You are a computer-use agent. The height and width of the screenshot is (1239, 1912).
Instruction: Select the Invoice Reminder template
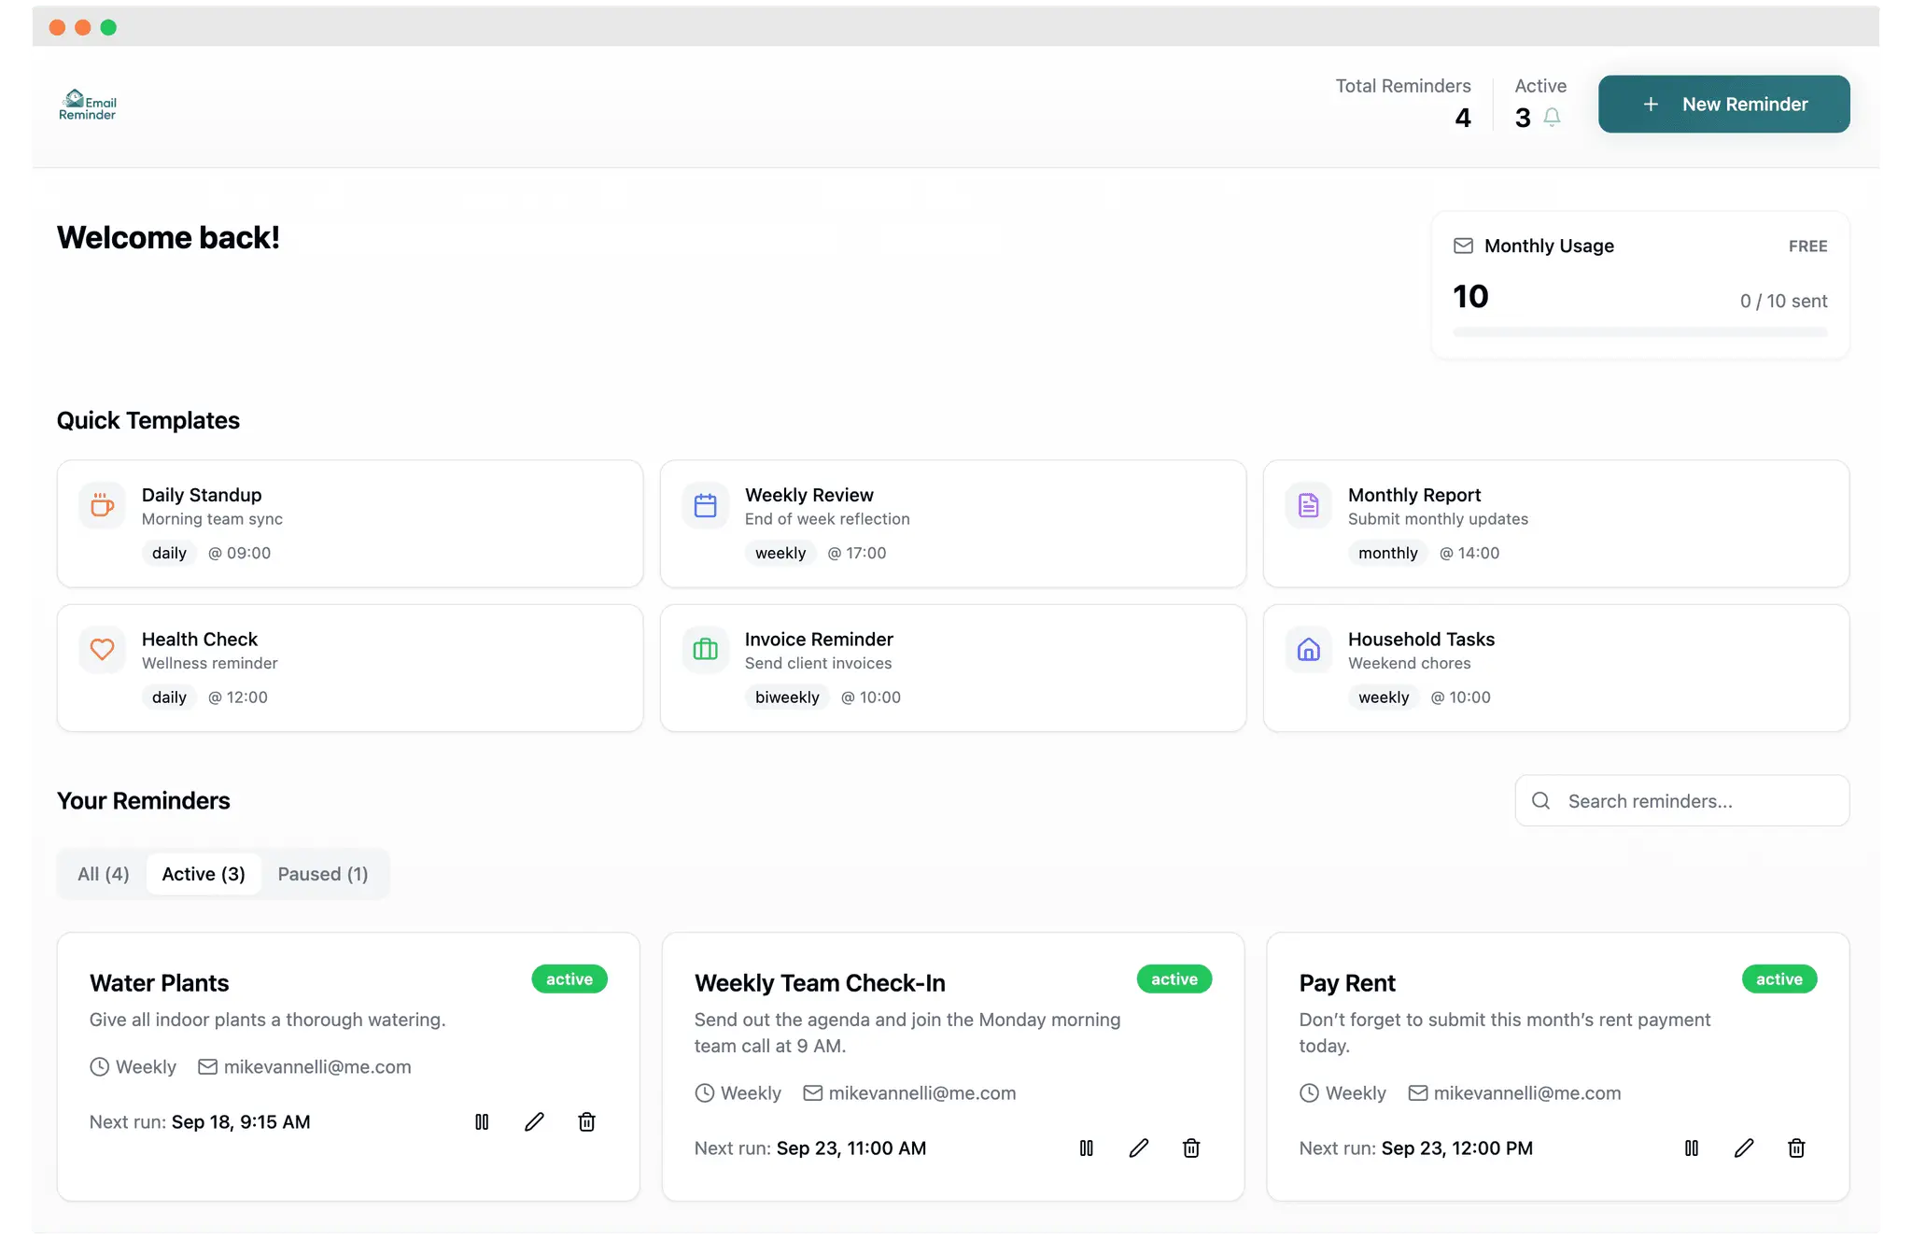(x=953, y=668)
